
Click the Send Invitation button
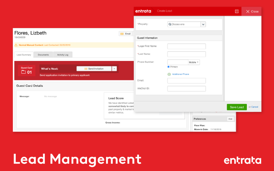(x=94, y=69)
